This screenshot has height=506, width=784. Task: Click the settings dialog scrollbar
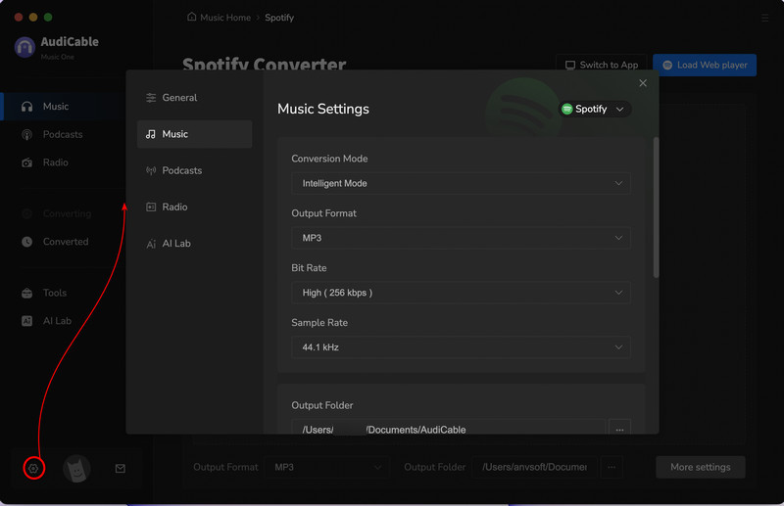tap(656, 207)
